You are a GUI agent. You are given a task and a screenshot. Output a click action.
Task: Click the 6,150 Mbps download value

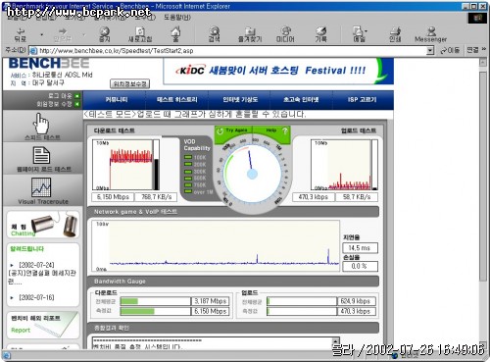pos(113,197)
